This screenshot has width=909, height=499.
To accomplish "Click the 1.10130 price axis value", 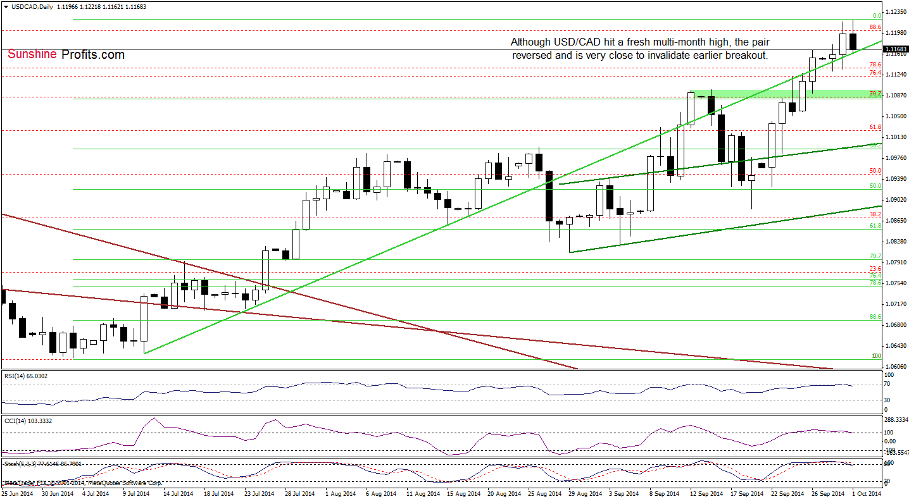I will coord(896,137).
